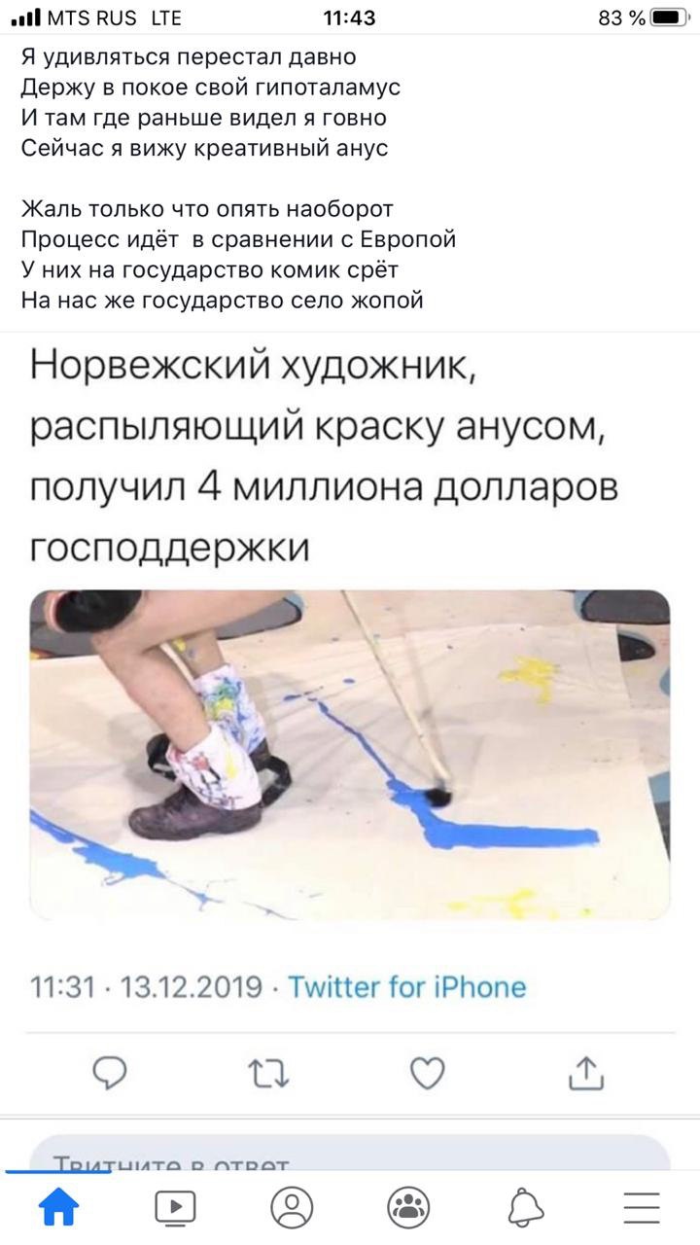This screenshot has width=700, height=1245.
Task: Tap the first poem stanza of the post
Action: click(210, 103)
